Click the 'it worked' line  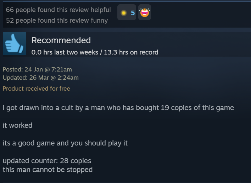point(17,125)
